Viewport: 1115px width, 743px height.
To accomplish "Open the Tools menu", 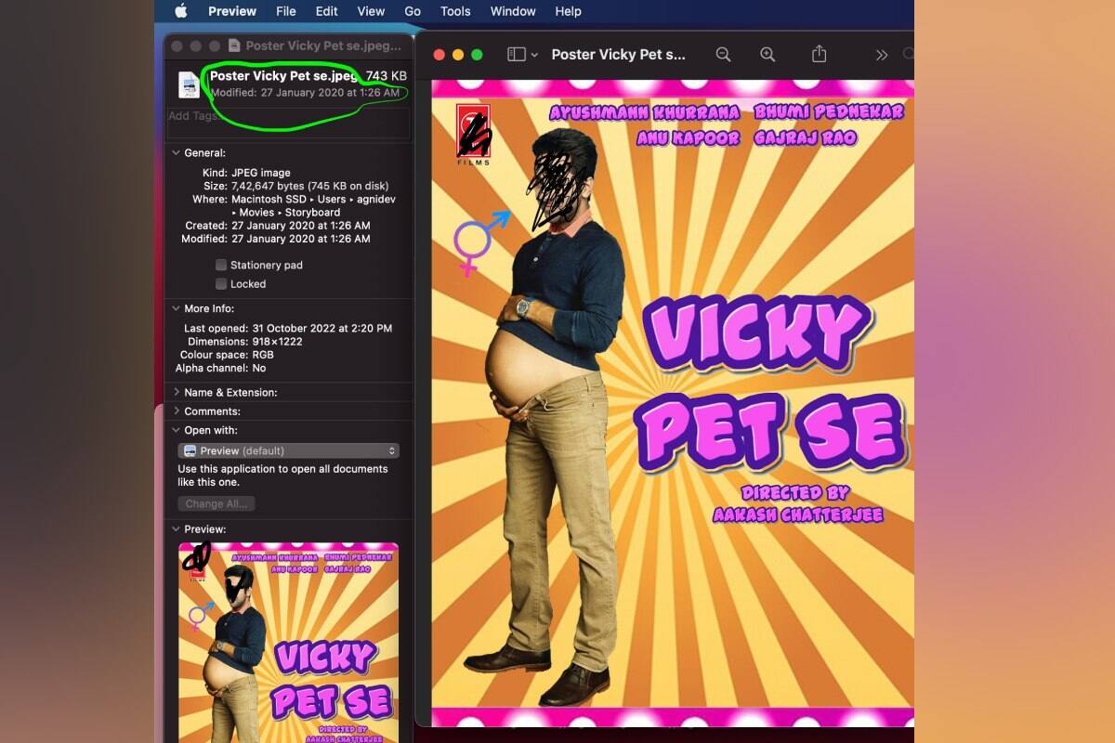I will (455, 11).
